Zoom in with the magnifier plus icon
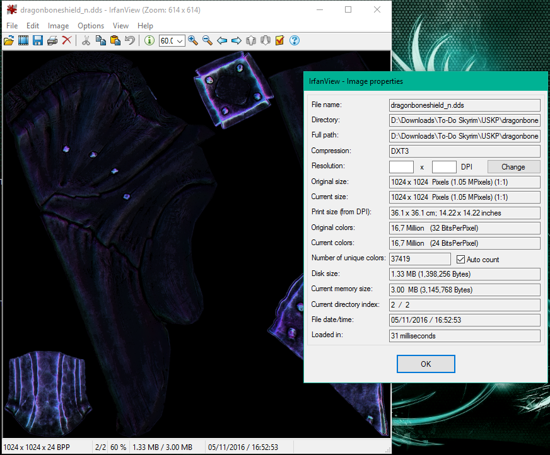 193,41
